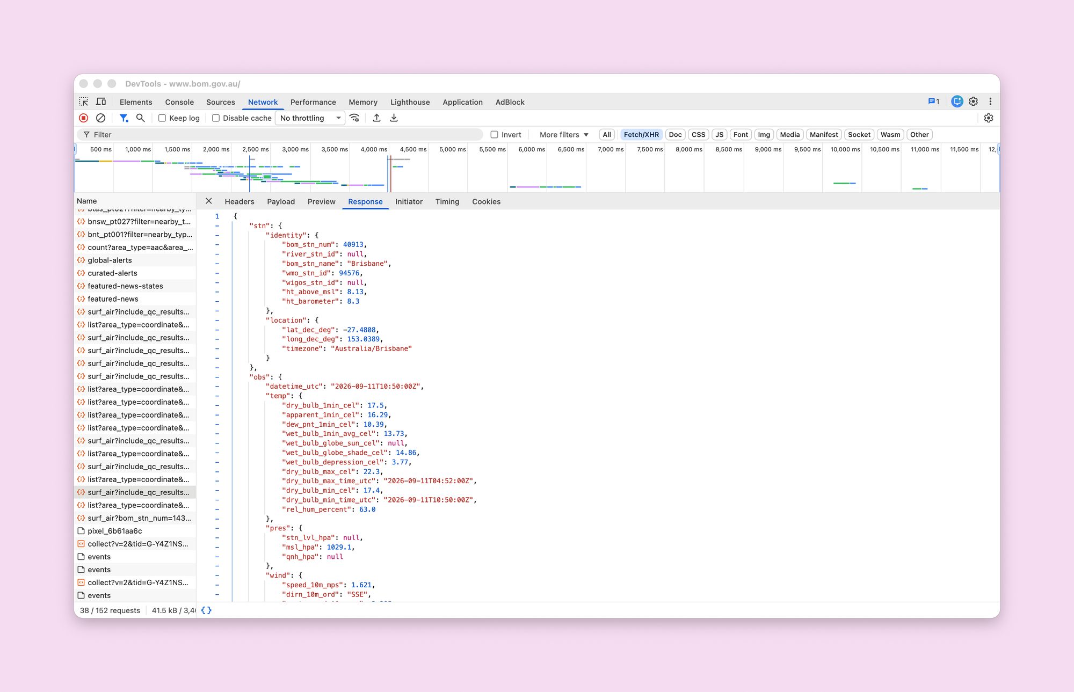Open the Console panel tab

(x=179, y=102)
